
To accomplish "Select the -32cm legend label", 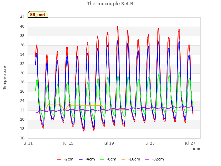I will tap(158, 159).
